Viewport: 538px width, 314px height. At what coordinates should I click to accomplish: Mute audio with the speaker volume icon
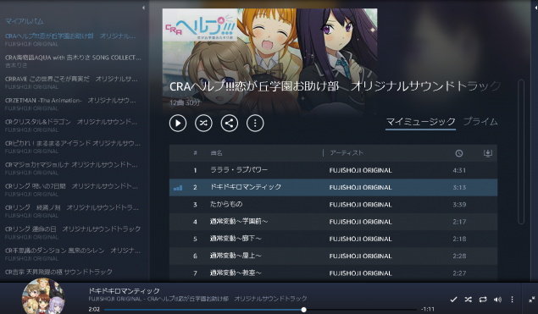(x=497, y=300)
